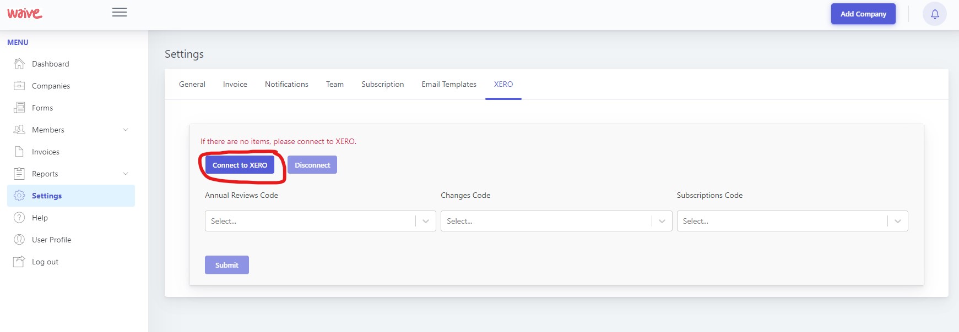This screenshot has width=959, height=332.
Task: Click the Invoices file icon
Action: click(19, 152)
